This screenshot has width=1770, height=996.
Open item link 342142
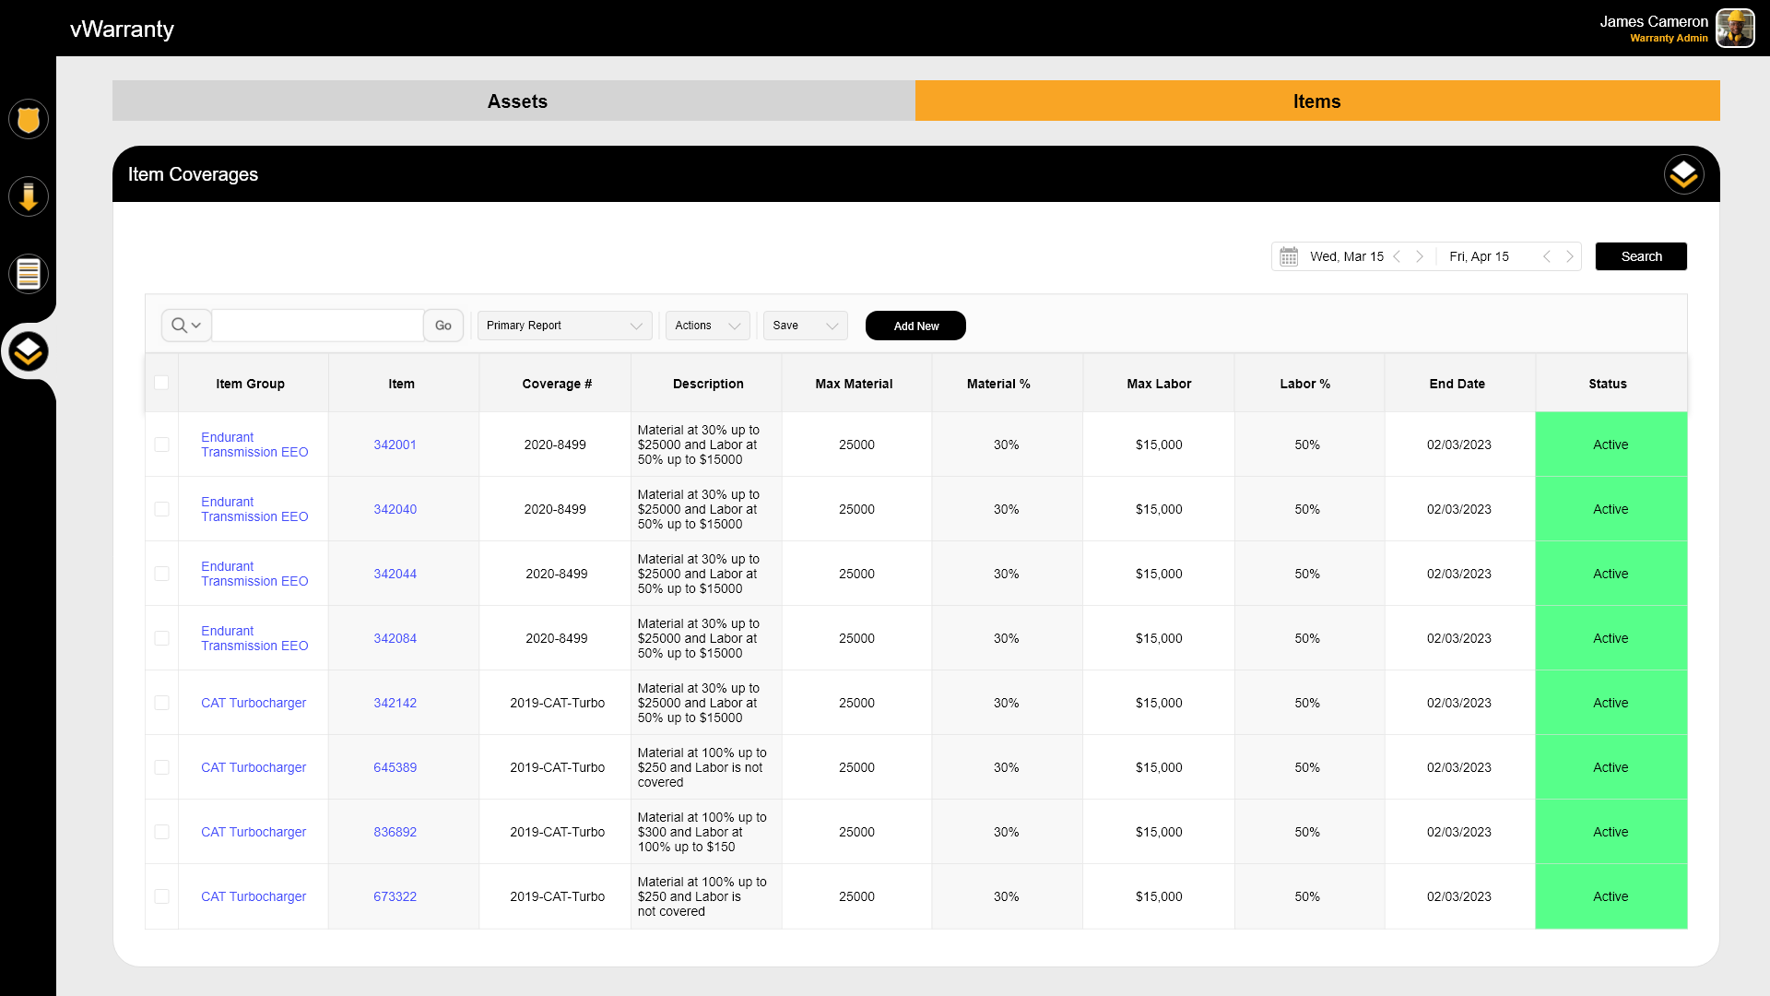(395, 703)
